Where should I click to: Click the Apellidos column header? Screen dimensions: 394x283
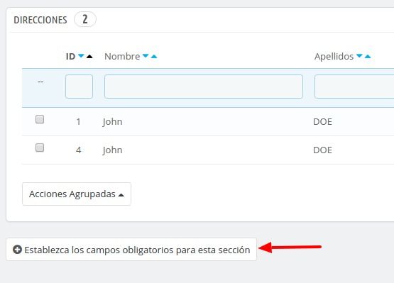pos(334,56)
